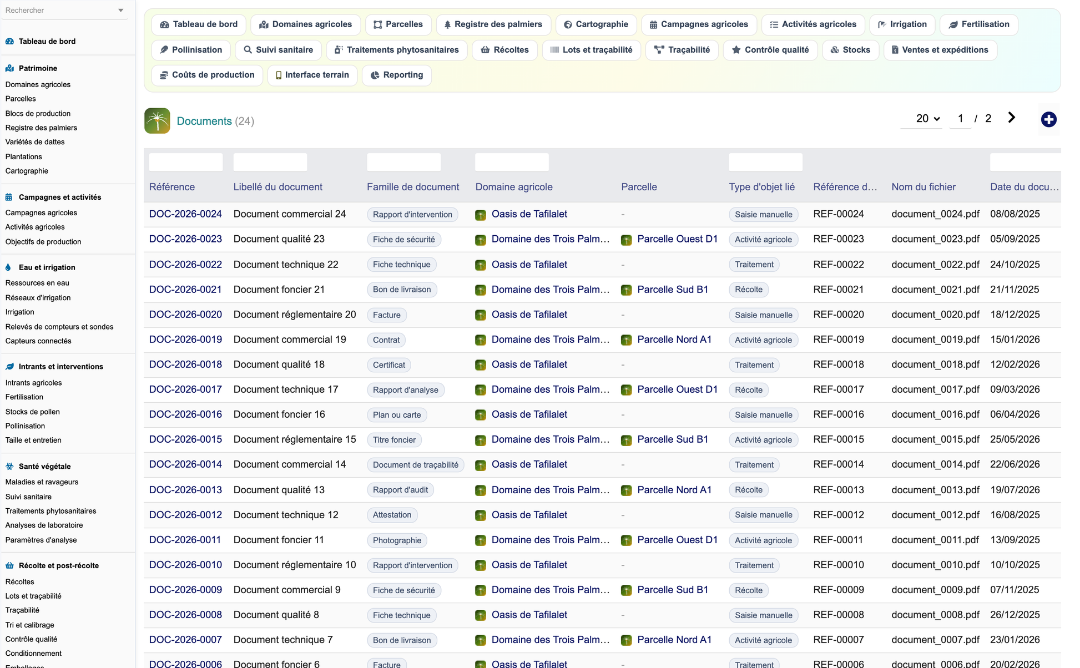The width and height of the screenshot is (1080, 668).
Task: Open Tableau de bord in the sidebar
Action: pos(47,41)
